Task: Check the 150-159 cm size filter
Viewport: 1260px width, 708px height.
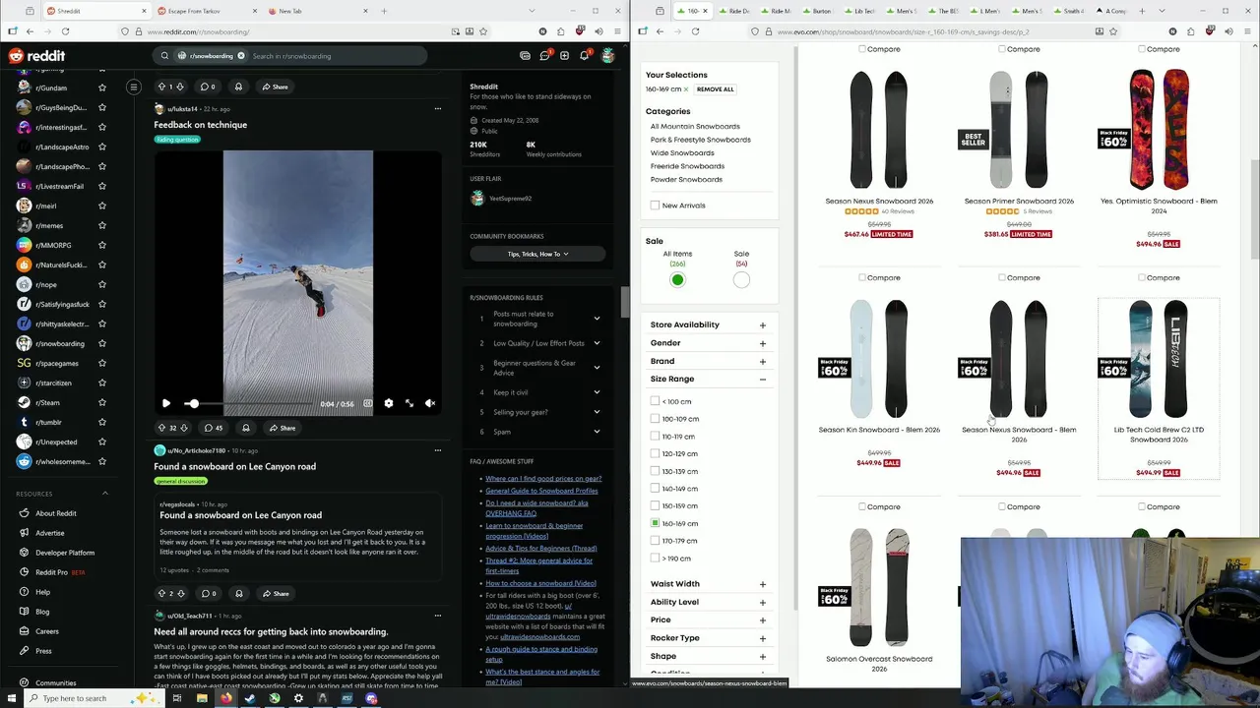Action: click(656, 506)
